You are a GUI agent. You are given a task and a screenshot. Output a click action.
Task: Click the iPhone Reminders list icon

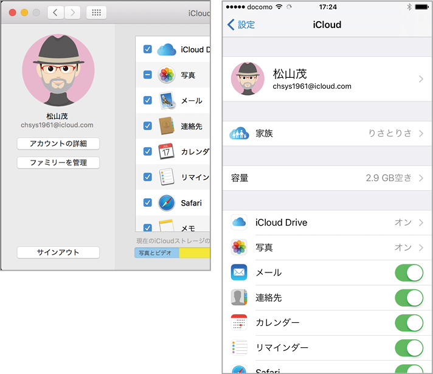point(239,348)
